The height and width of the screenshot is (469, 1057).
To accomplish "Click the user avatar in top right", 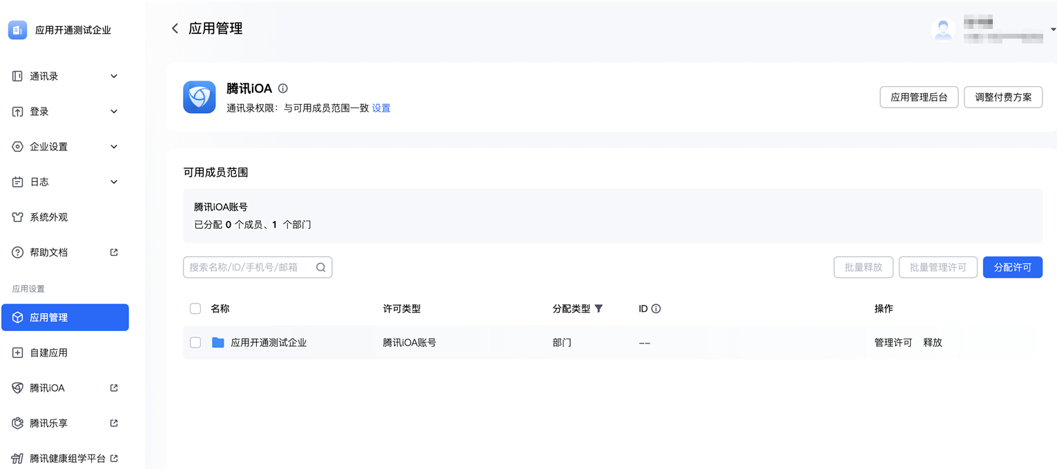I will coord(943,30).
